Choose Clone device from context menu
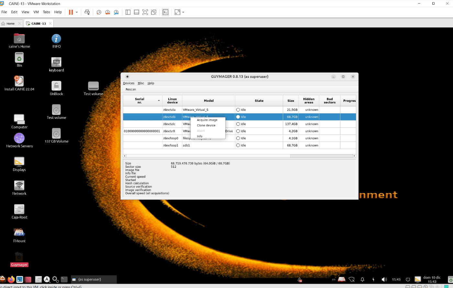This screenshot has width=453, height=288. (x=206, y=125)
